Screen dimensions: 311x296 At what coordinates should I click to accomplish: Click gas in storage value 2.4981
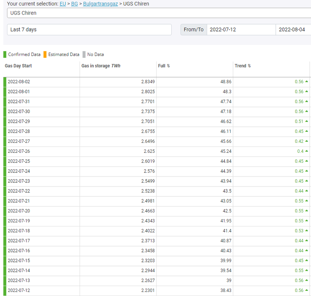[x=148, y=201]
